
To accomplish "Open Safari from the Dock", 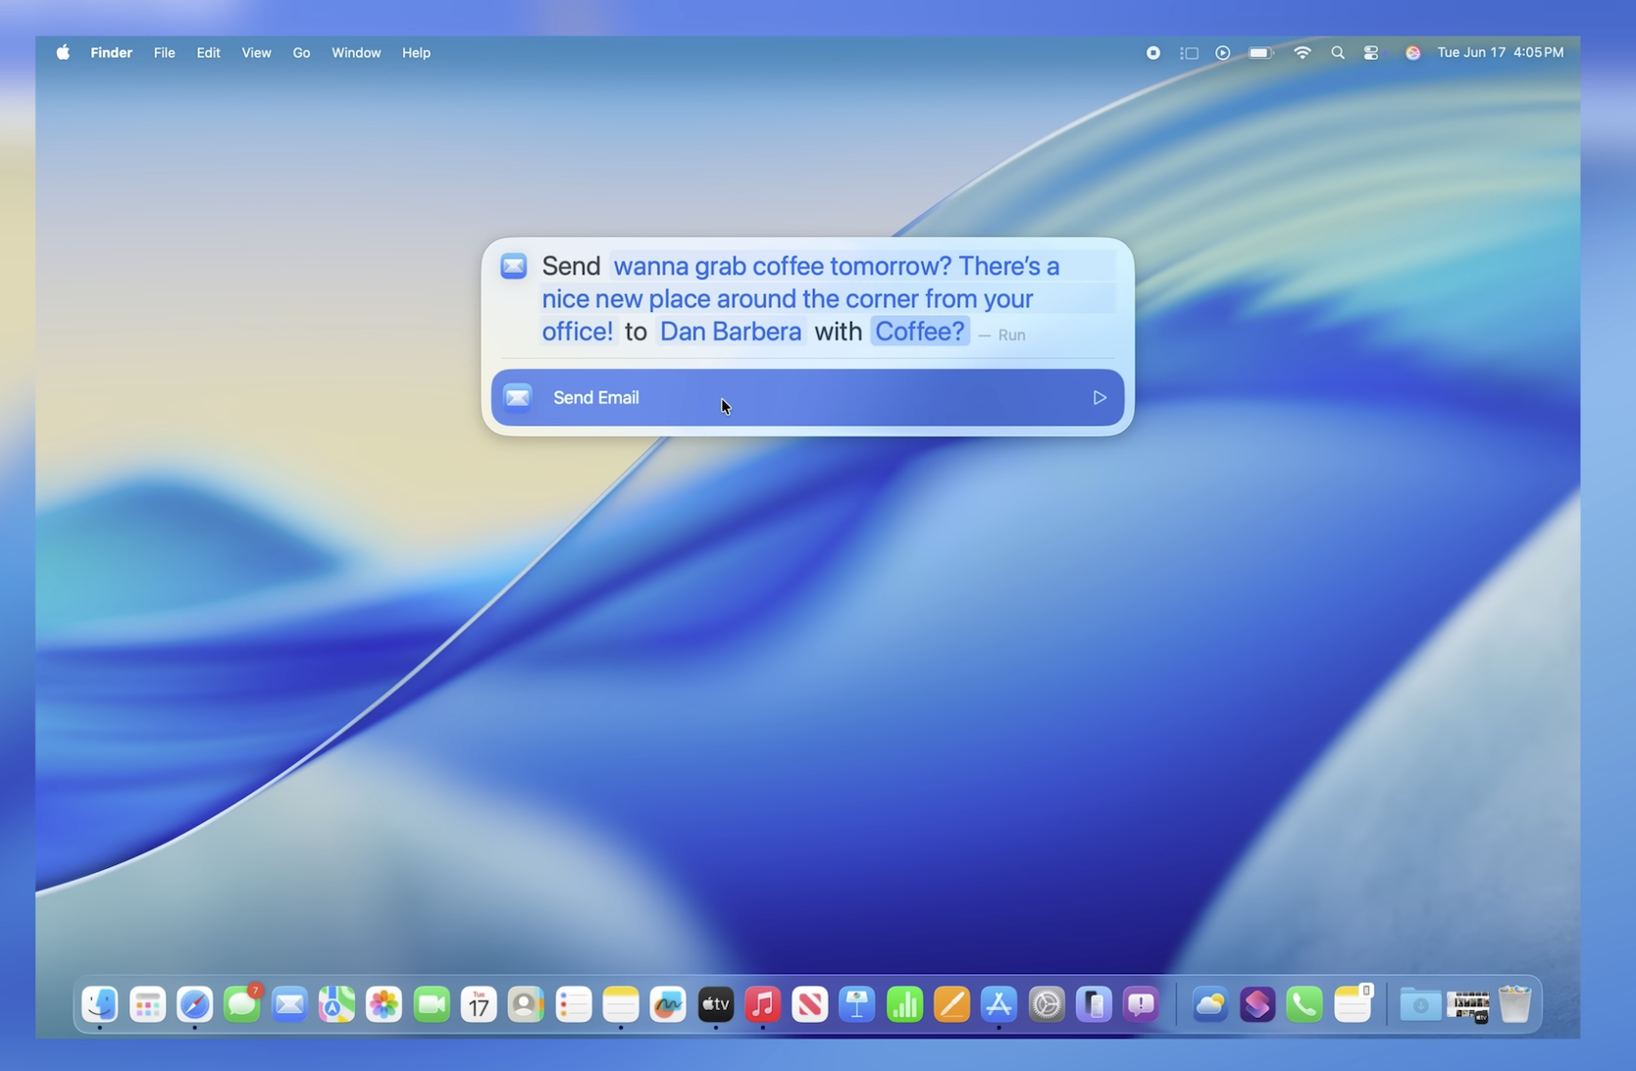I will click(x=194, y=1003).
